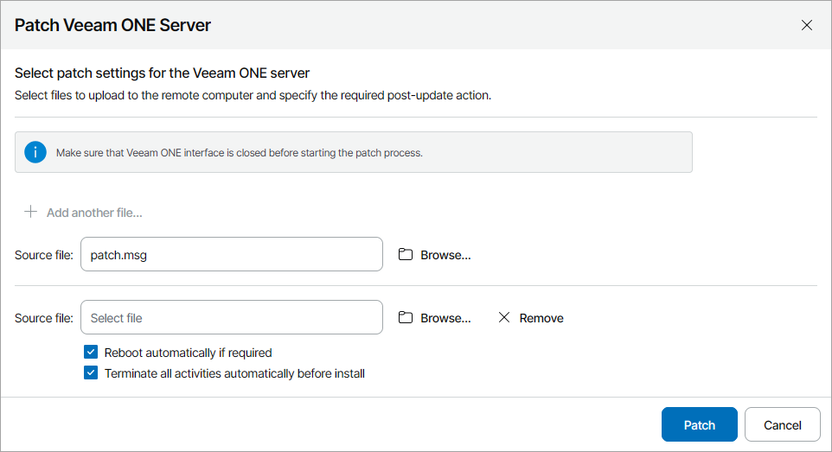This screenshot has width=832, height=452.
Task: Click the plus icon beside Add another file
Action: coord(31,212)
